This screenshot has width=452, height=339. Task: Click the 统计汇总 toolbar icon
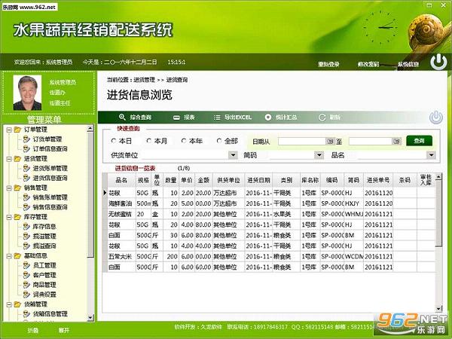click(268, 118)
